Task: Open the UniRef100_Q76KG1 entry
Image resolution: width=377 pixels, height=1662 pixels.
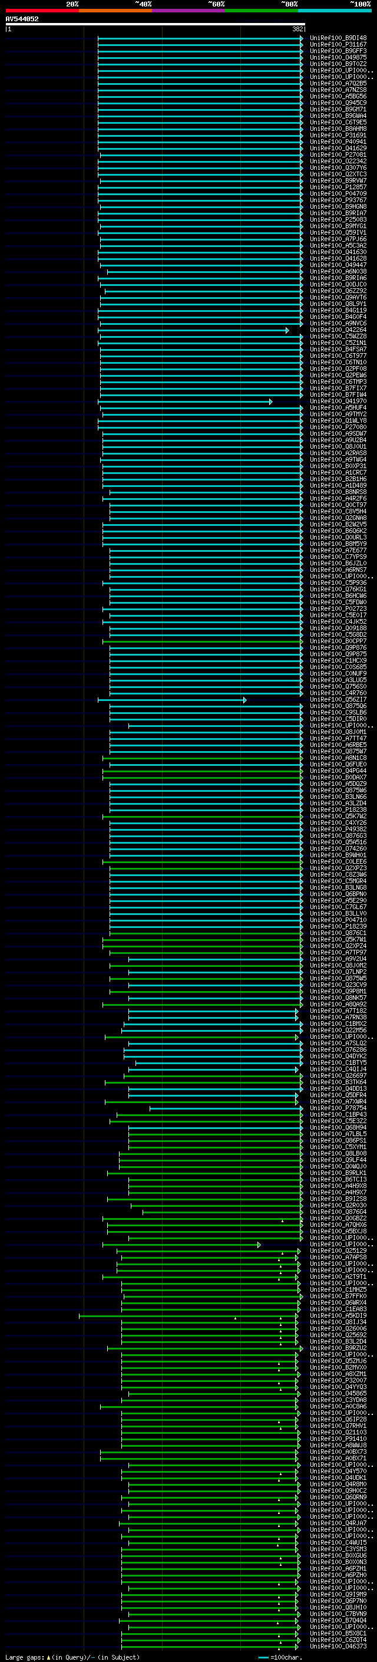Action: pyautogui.click(x=338, y=590)
